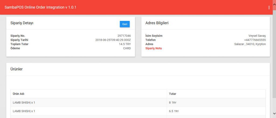Click the Adres Bilgileri card heading
The height and width of the screenshot is (118, 276).
pos(157,23)
